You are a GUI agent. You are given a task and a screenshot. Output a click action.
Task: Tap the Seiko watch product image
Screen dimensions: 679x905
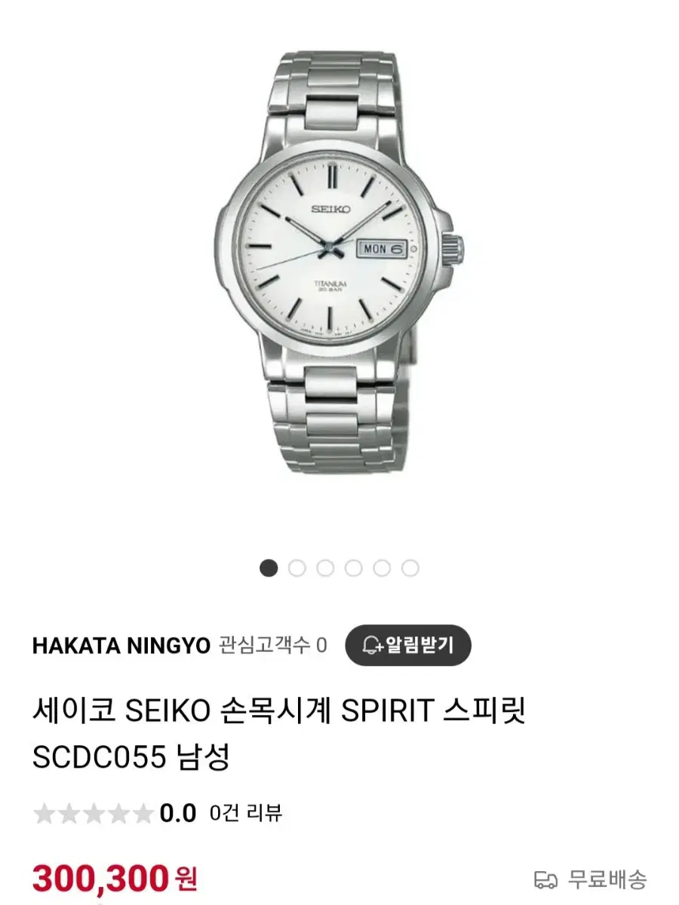(x=339, y=264)
